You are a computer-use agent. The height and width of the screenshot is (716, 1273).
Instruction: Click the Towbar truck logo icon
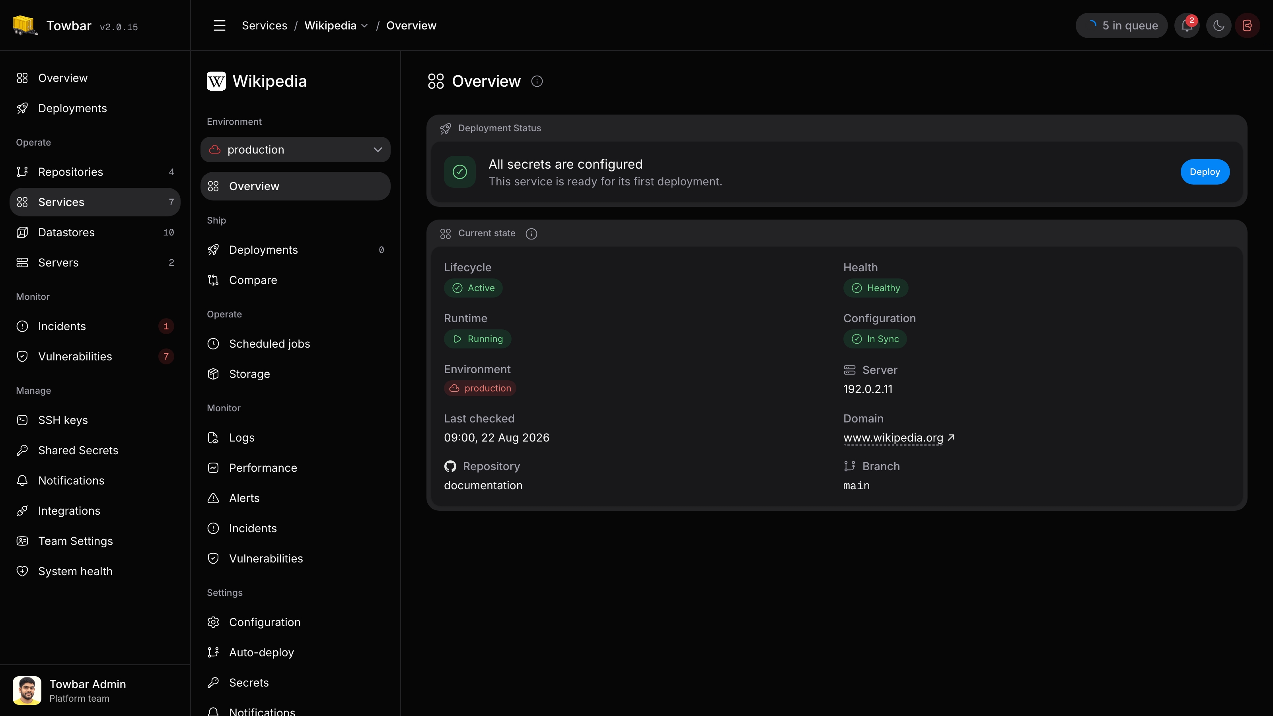[25, 25]
